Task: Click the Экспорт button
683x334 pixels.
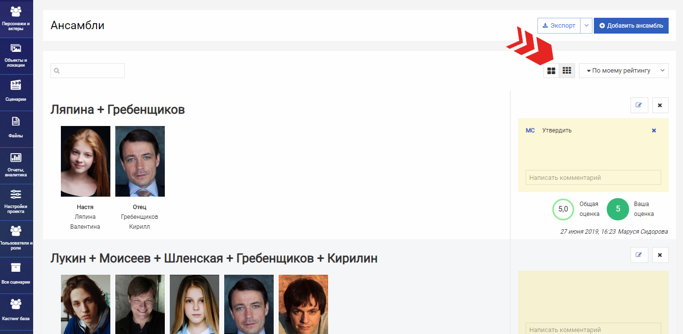Action: click(559, 26)
